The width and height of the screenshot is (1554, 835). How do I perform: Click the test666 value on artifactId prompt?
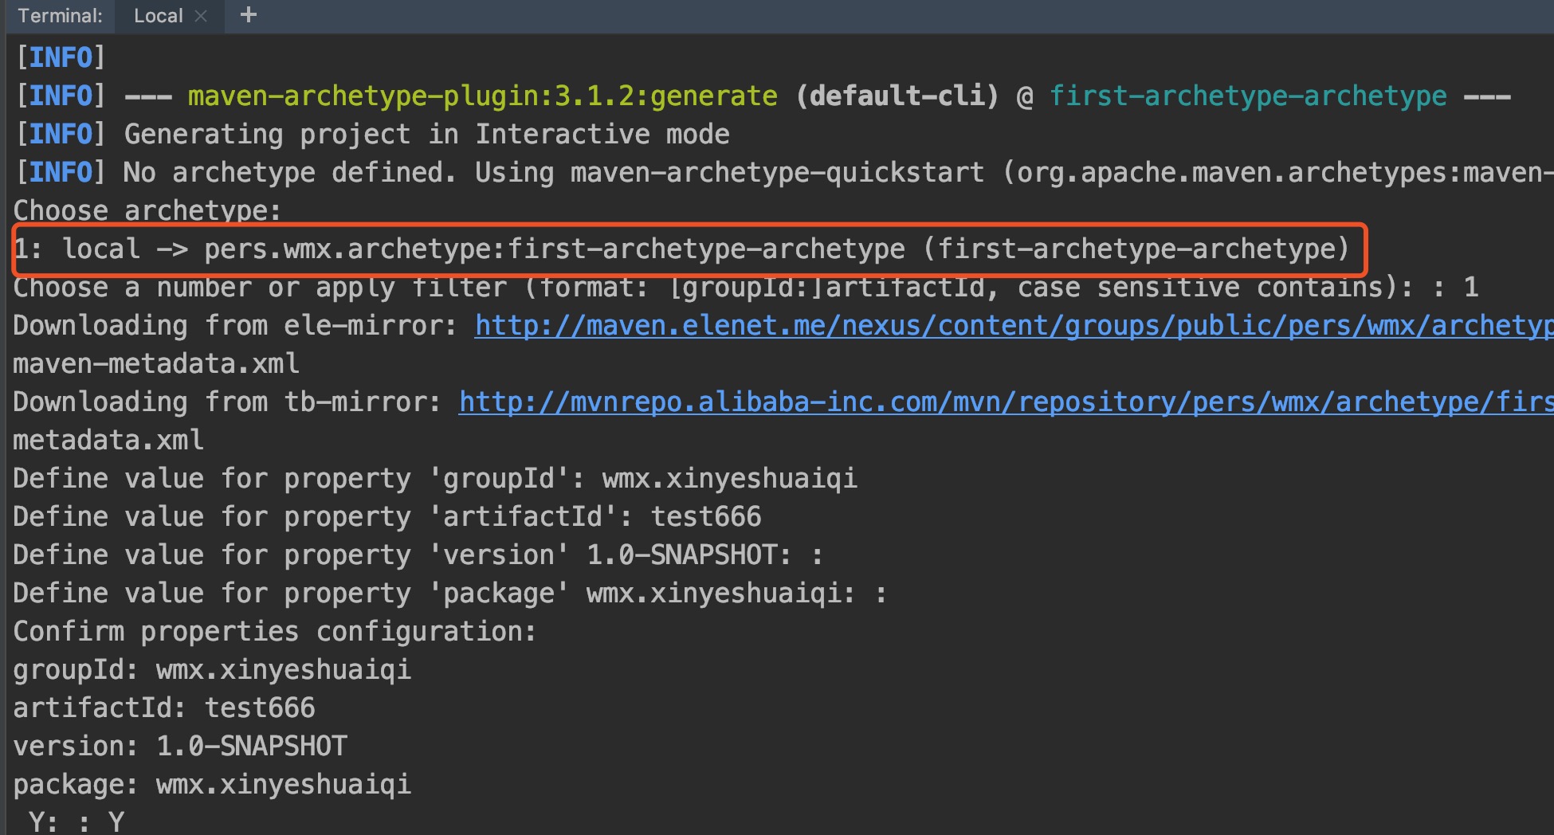[706, 516]
